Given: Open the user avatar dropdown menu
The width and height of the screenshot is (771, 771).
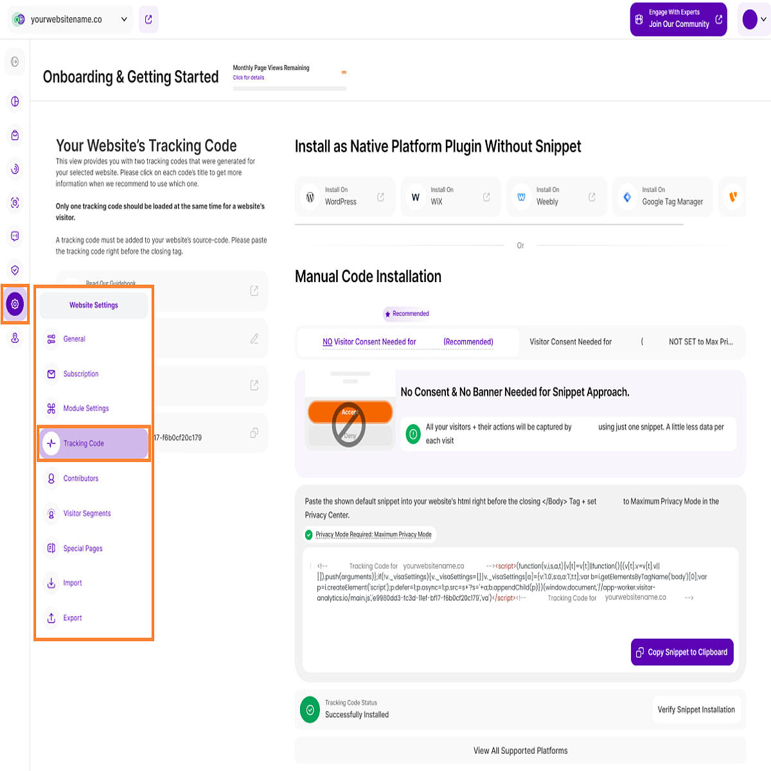Looking at the screenshot, I should (754, 19).
